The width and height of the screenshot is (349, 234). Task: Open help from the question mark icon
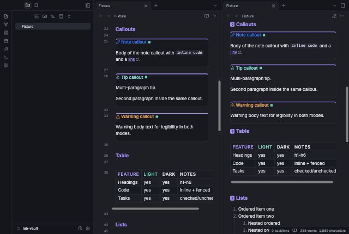coord(80,228)
